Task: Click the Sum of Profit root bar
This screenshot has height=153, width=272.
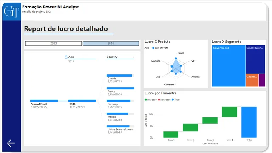Action: point(44,101)
